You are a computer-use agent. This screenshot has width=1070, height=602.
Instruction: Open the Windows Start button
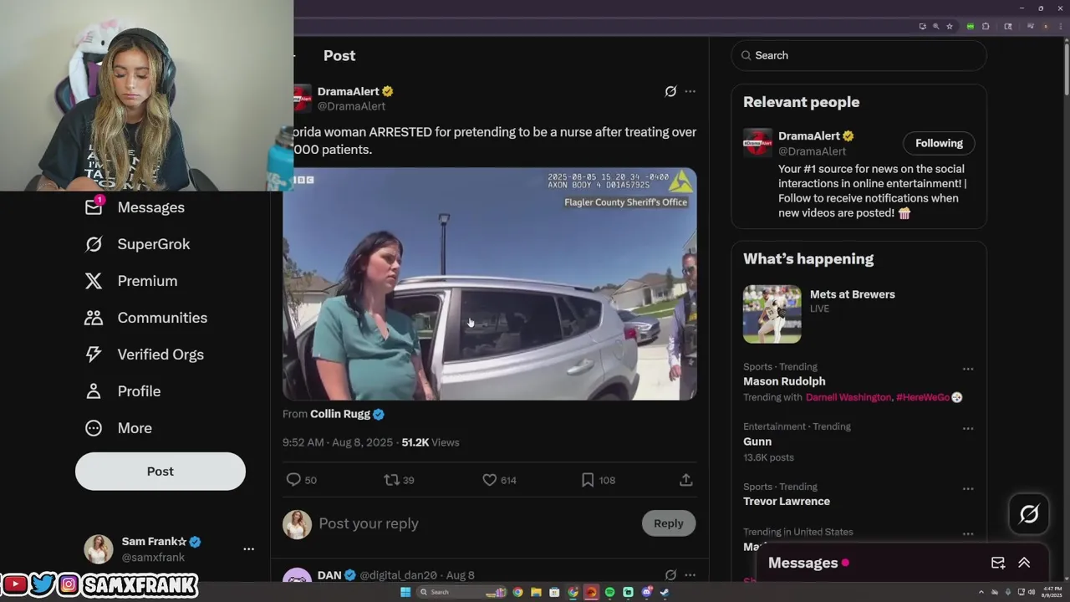pyautogui.click(x=405, y=592)
